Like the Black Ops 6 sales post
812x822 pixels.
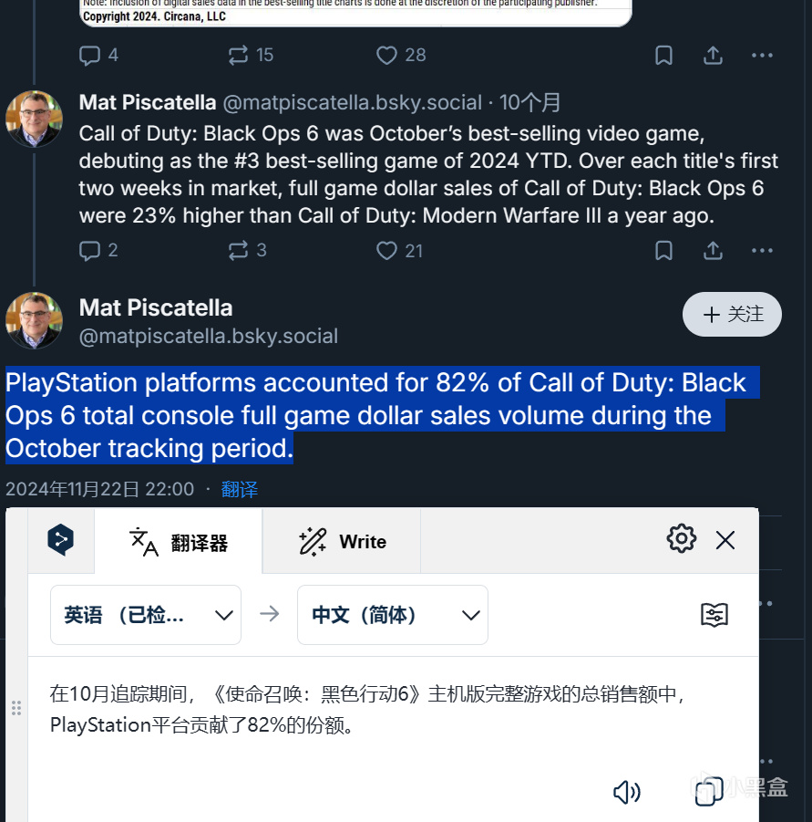[387, 250]
